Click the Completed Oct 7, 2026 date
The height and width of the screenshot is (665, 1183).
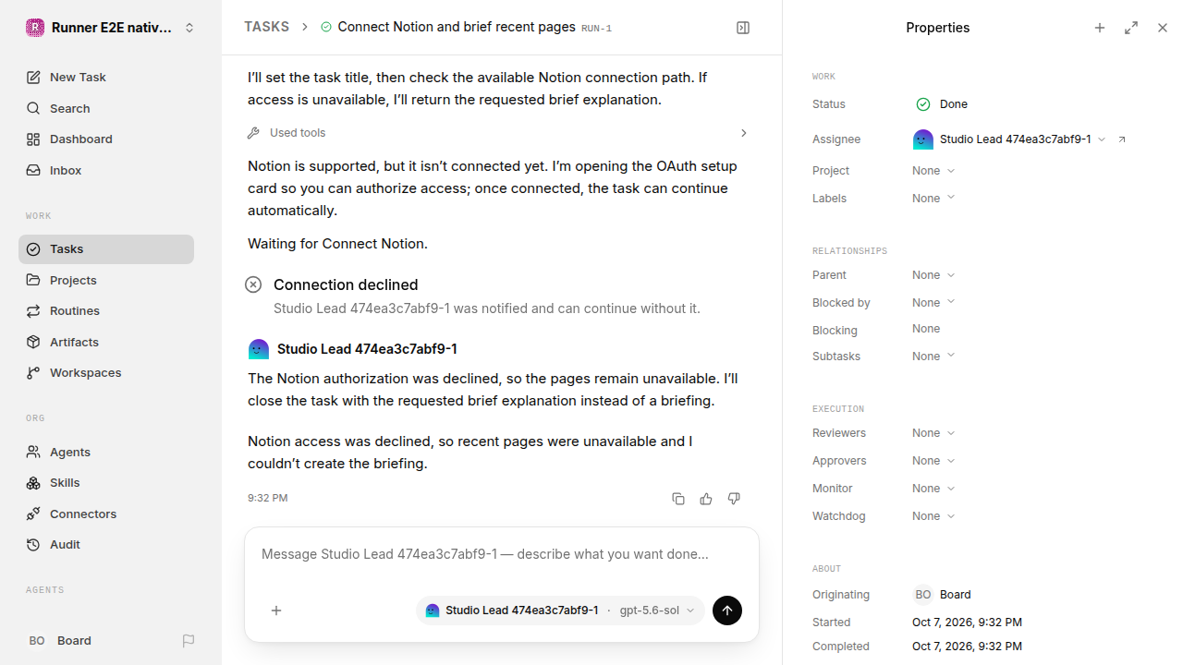tap(967, 647)
